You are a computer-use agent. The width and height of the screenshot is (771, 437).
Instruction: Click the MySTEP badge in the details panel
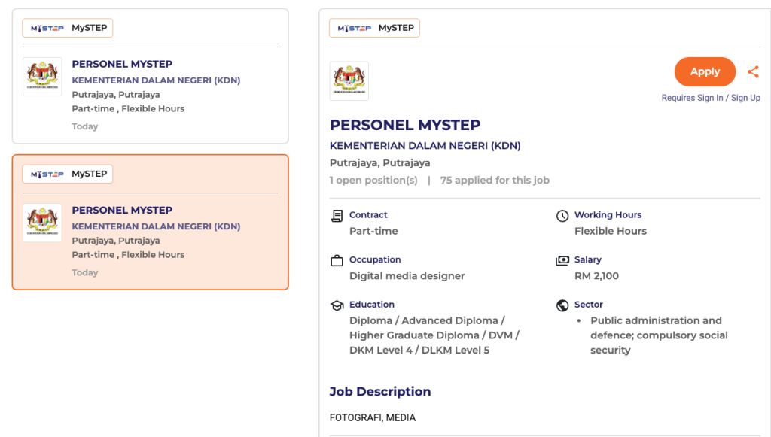tap(374, 28)
